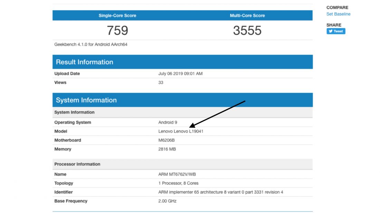
Task: Click the single-core score value 759
Action: [x=117, y=30]
